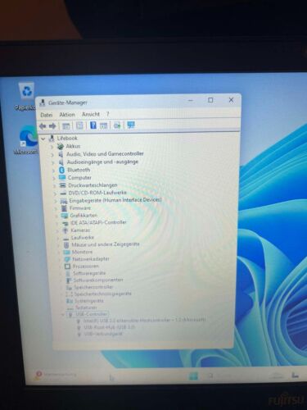Click the Softwarekomponenten icon

pos(69,280)
